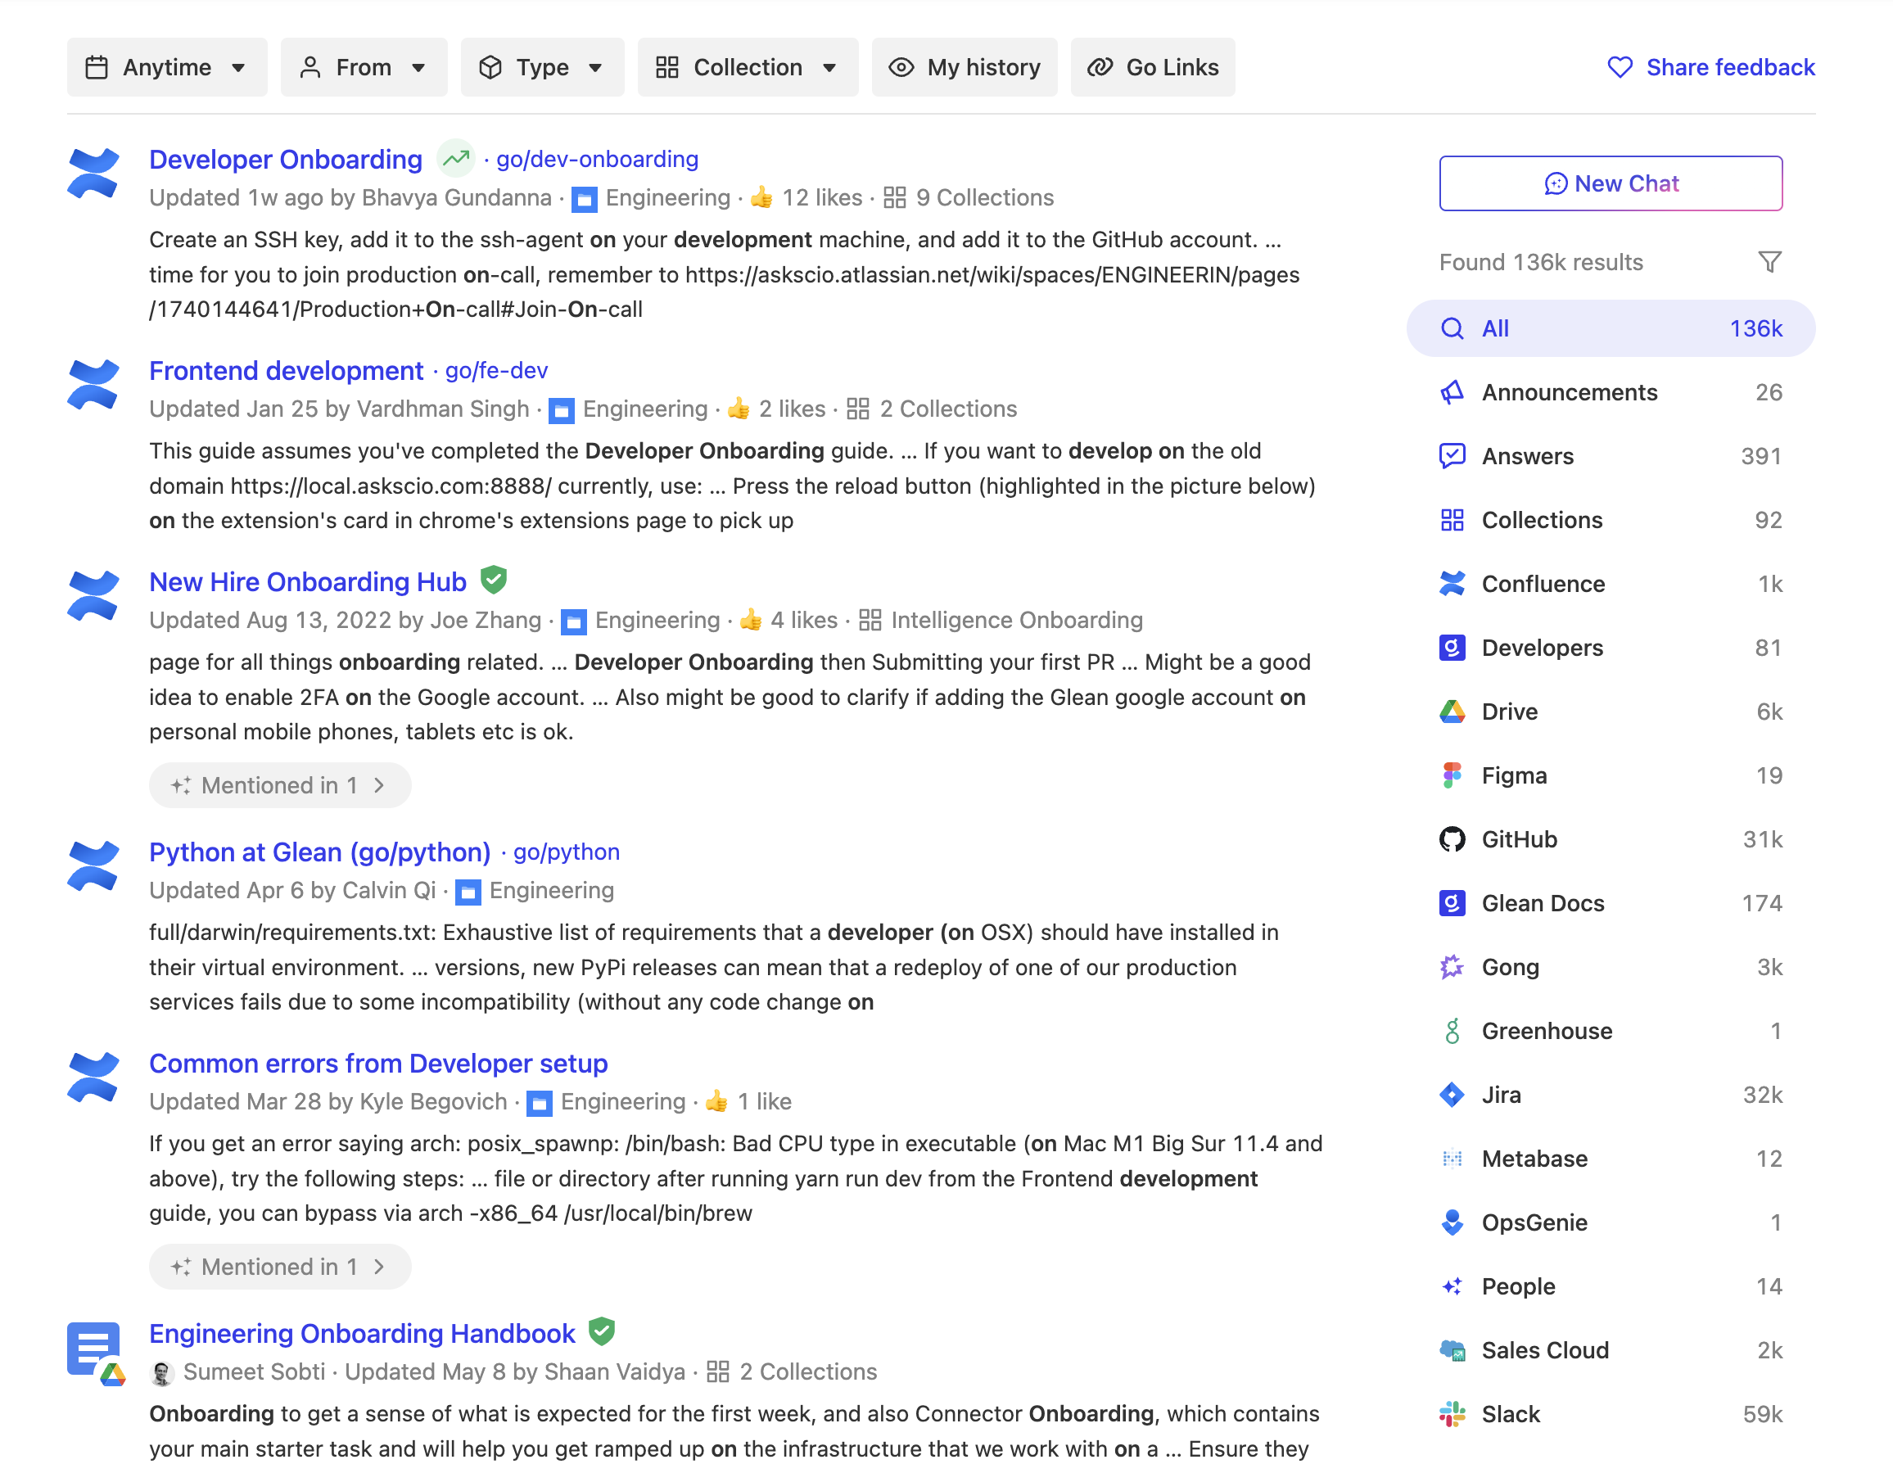
Task: Click the Confluence logo next to Developer Onboarding
Action: 92,174
